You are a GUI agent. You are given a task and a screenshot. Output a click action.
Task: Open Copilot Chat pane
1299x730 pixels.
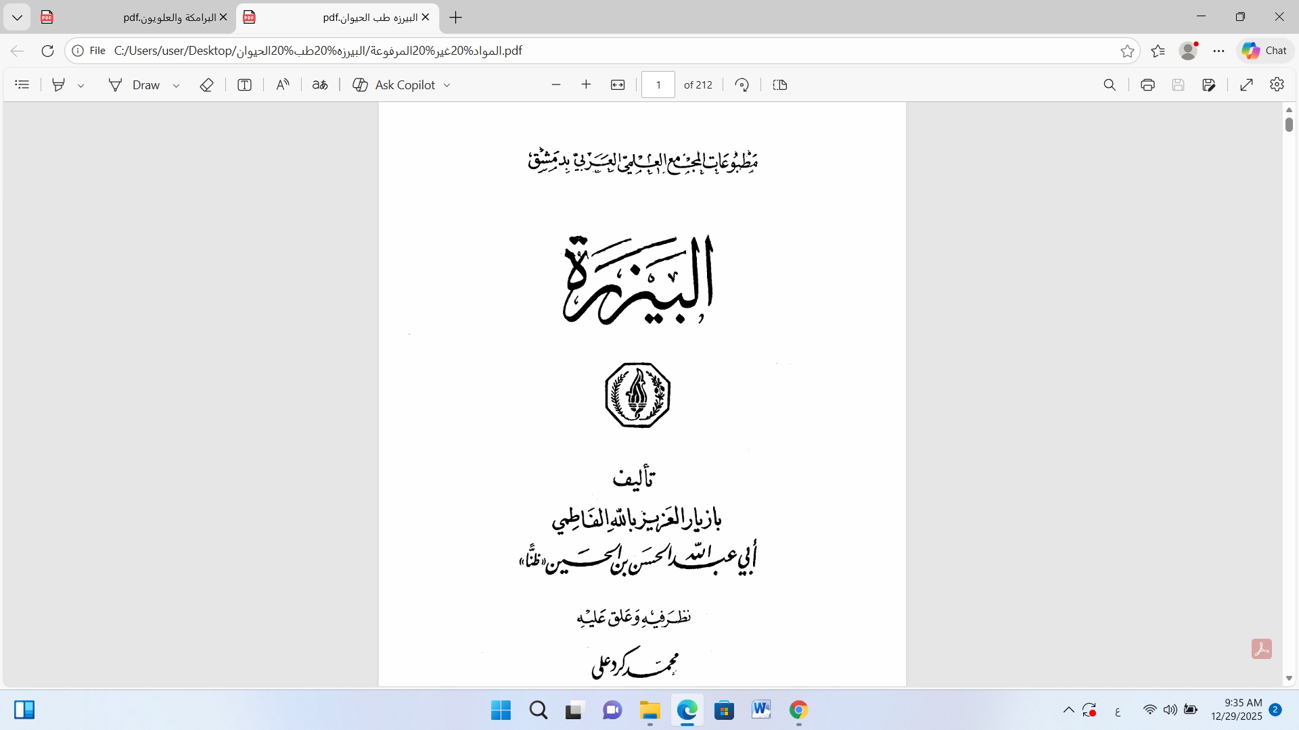click(1264, 51)
